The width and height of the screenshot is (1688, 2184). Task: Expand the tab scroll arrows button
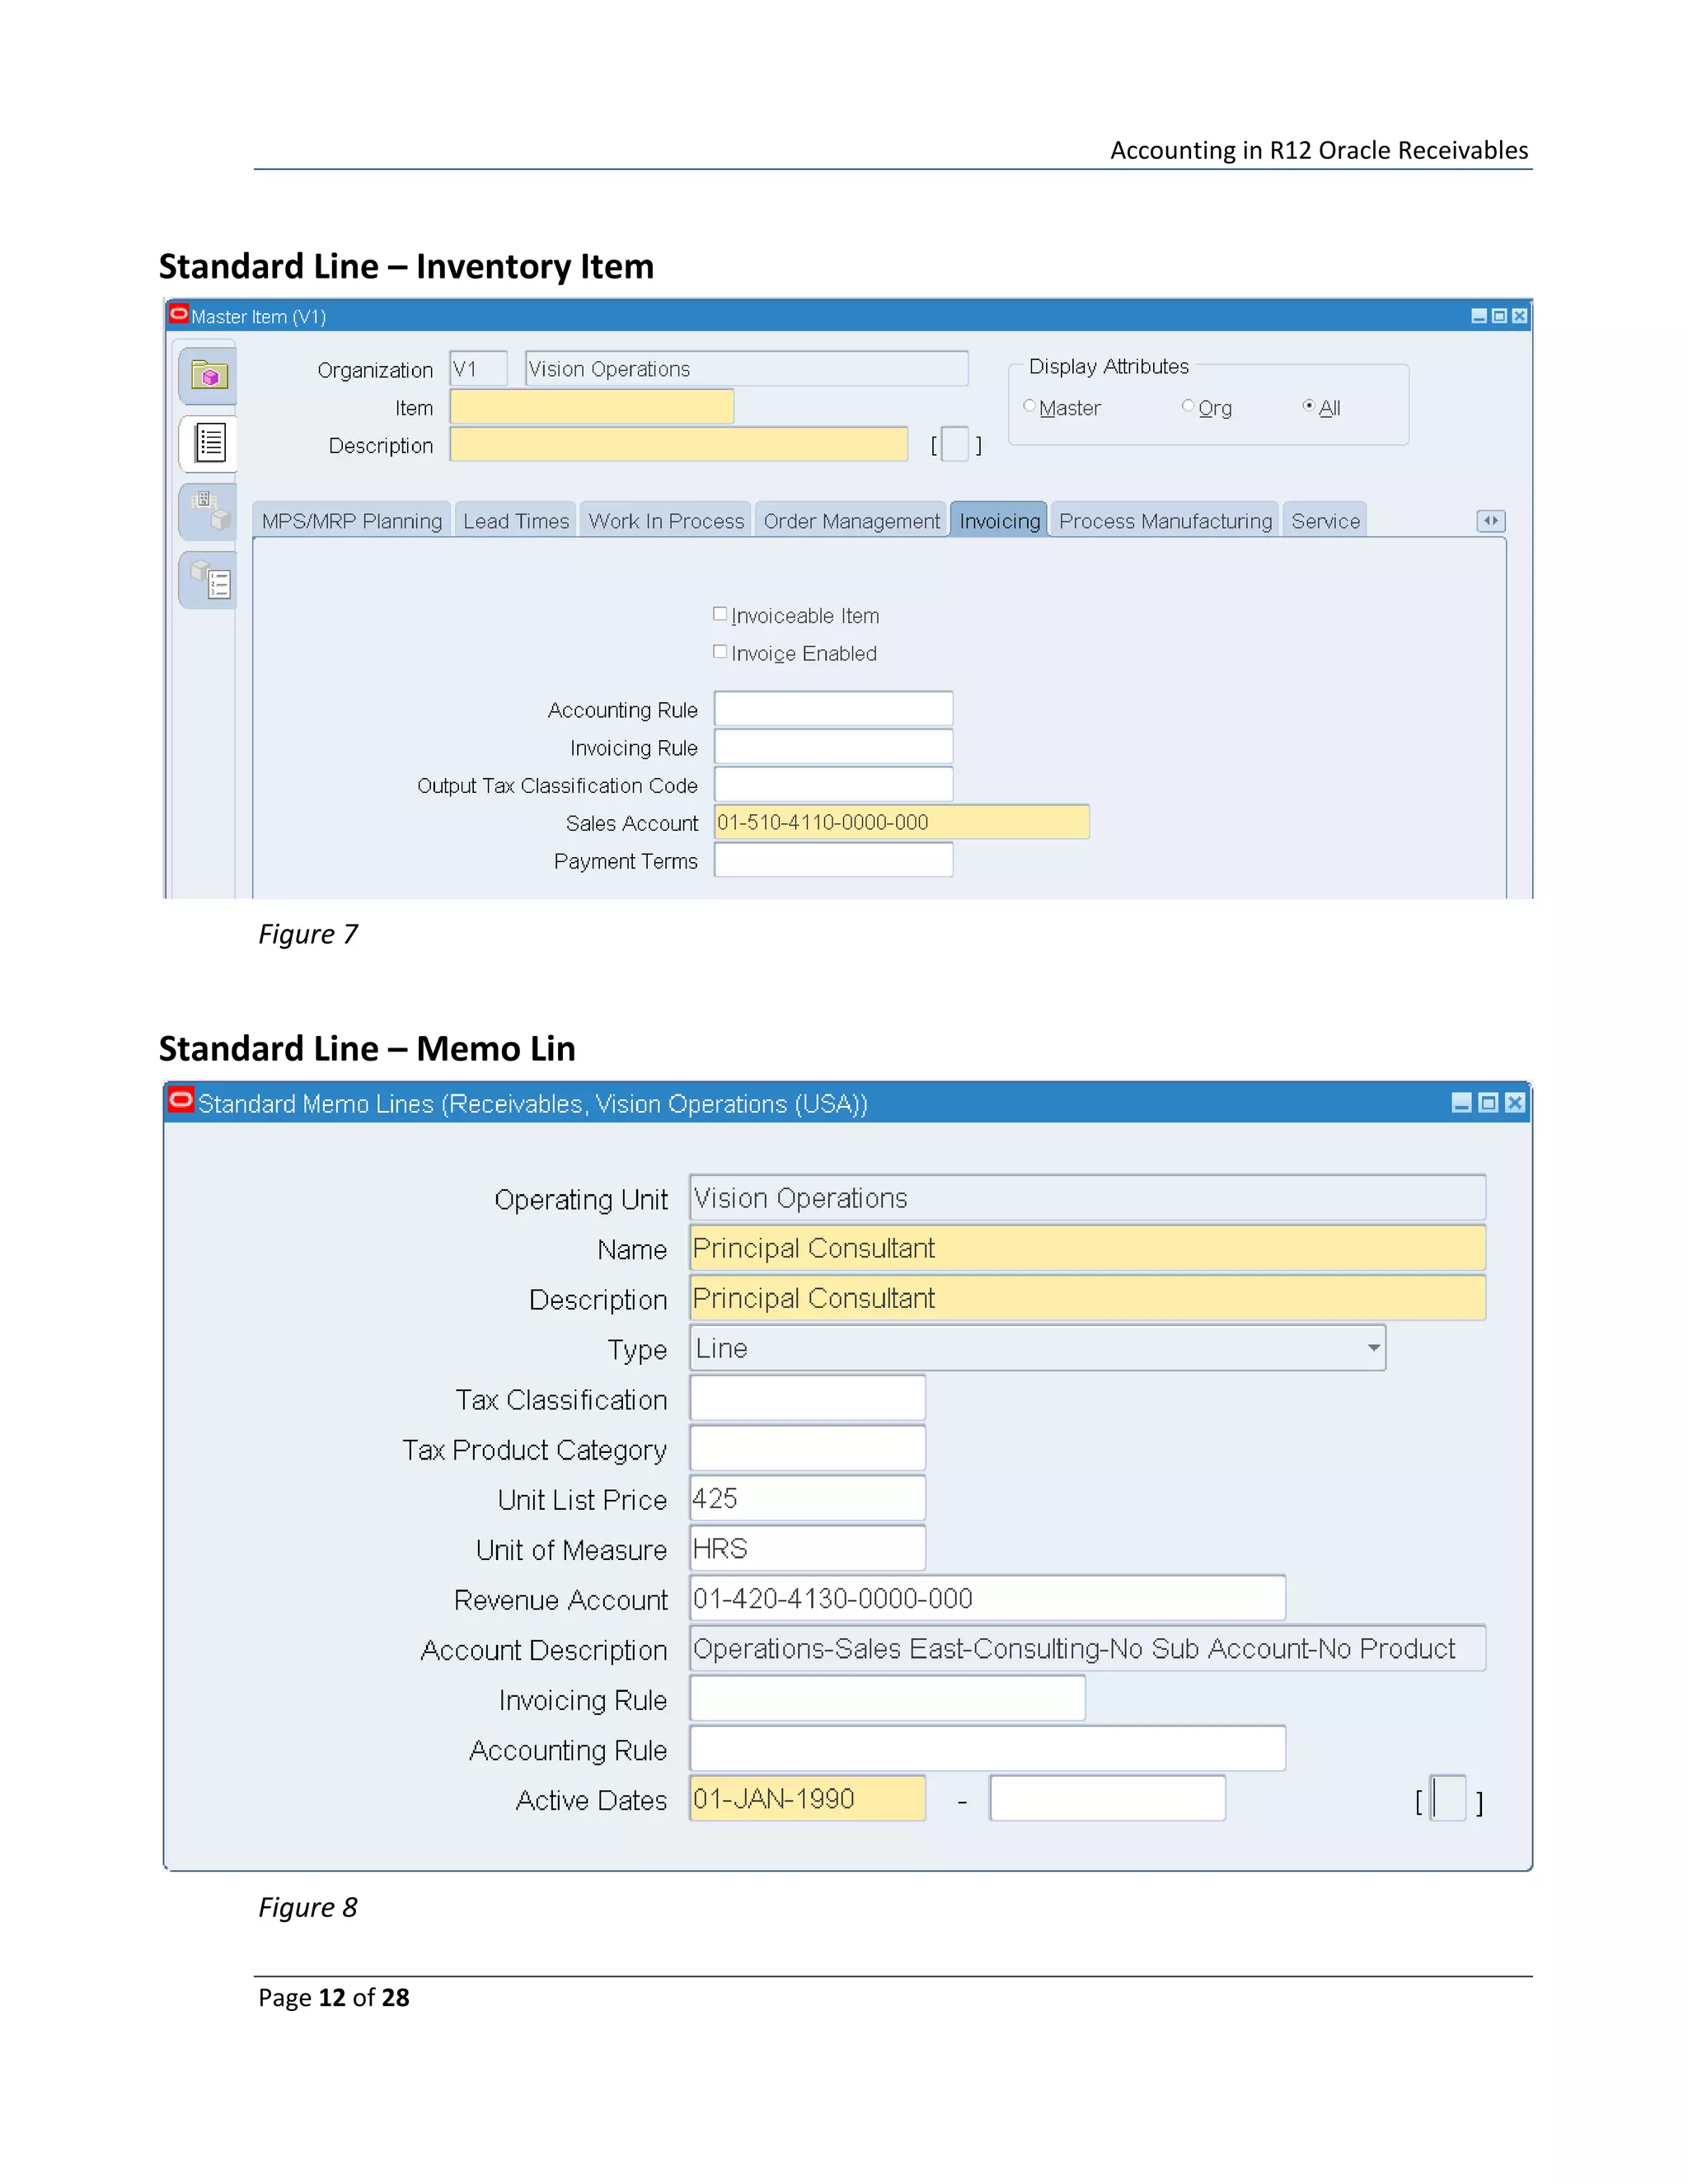[x=1490, y=521]
